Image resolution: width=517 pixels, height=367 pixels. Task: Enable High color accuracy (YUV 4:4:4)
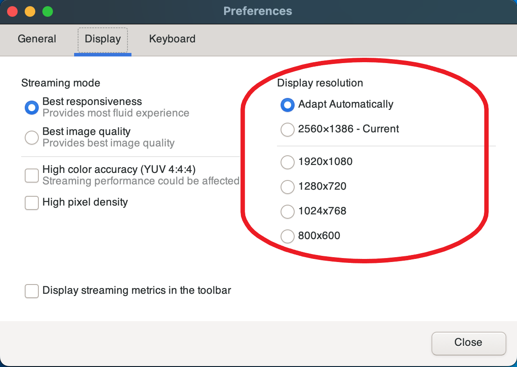31,175
